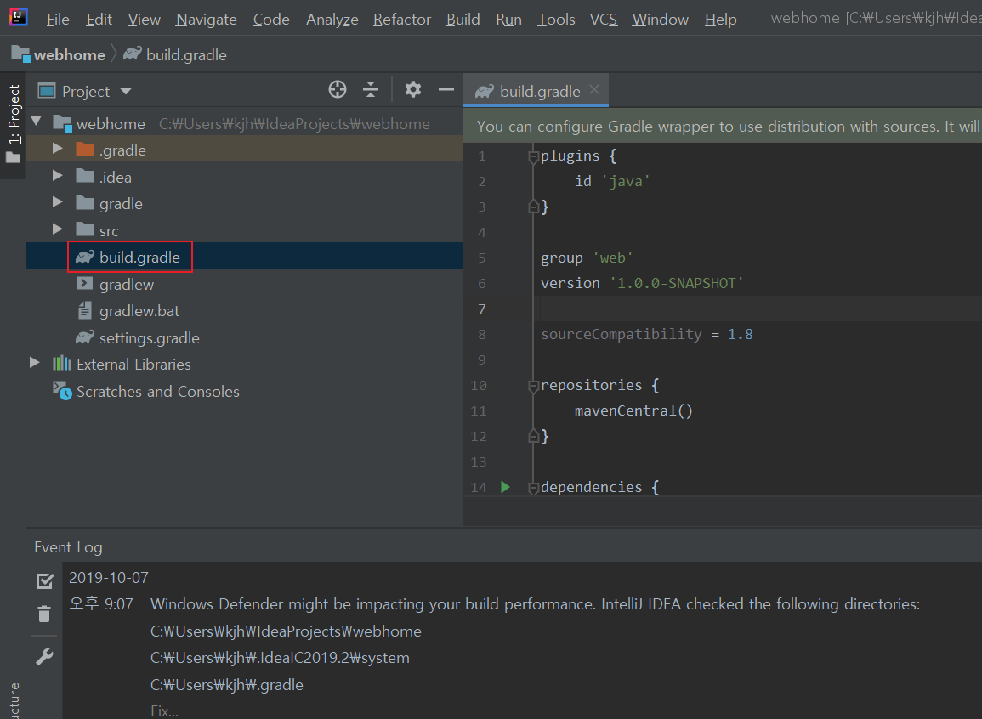Fold the dependencies block on line 14

pos(534,488)
